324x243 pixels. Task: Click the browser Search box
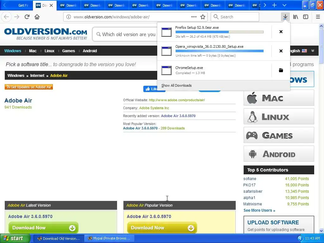click(235, 17)
